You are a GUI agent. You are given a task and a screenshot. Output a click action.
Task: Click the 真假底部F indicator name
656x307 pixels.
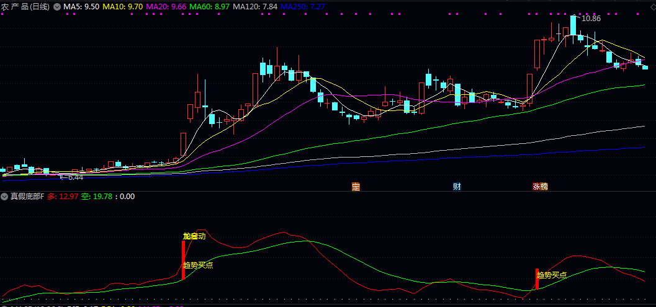(27, 197)
